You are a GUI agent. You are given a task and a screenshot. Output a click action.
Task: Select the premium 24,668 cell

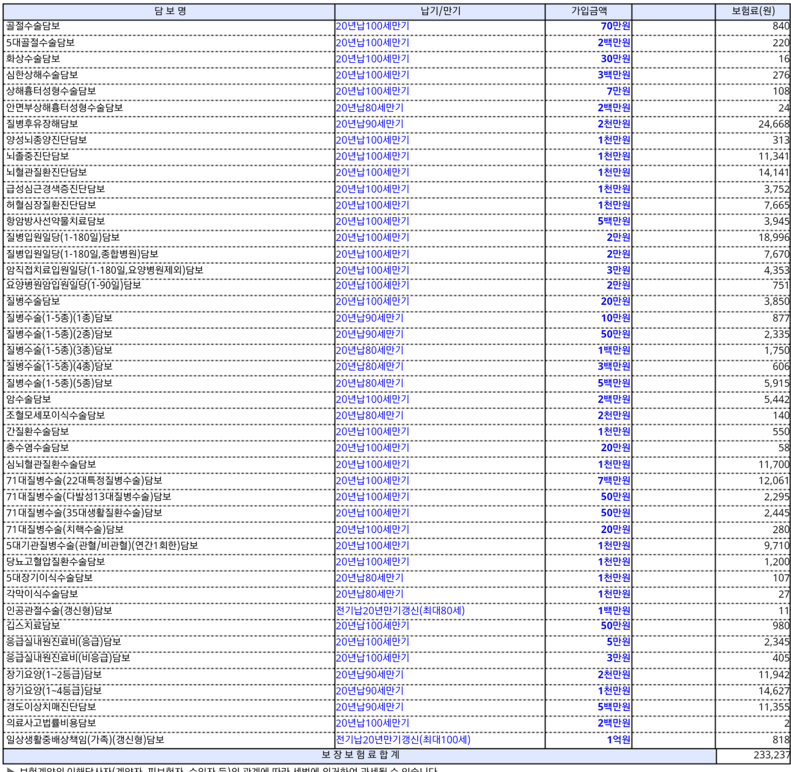pyautogui.click(x=774, y=124)
